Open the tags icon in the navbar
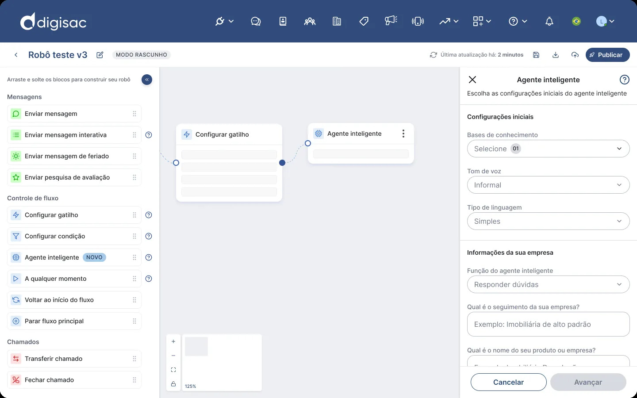This screenshot has width=637, height=398. click(x=364, y=21)
